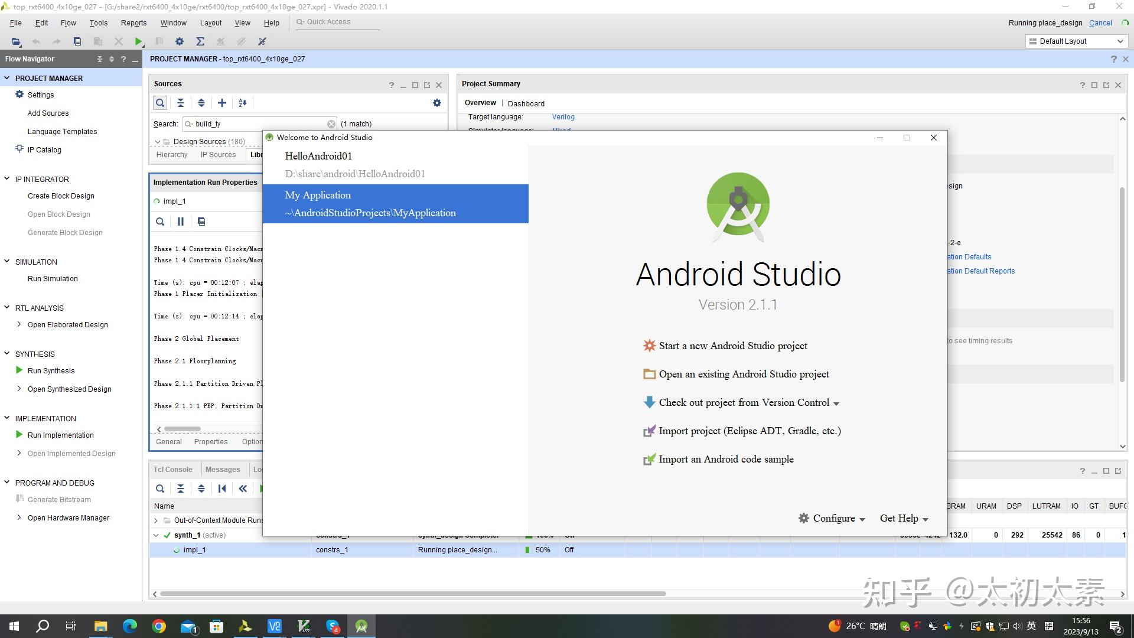Start a new Android Studio project

pyautogui.click(x=732, y=346)
